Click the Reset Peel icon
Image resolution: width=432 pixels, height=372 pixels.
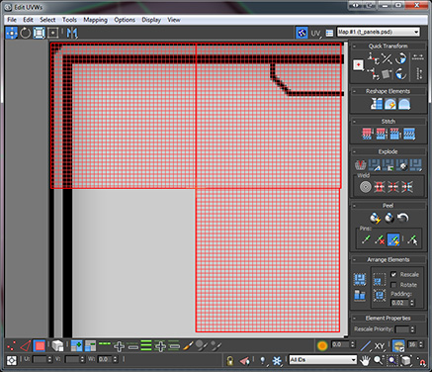pos(403,218)
